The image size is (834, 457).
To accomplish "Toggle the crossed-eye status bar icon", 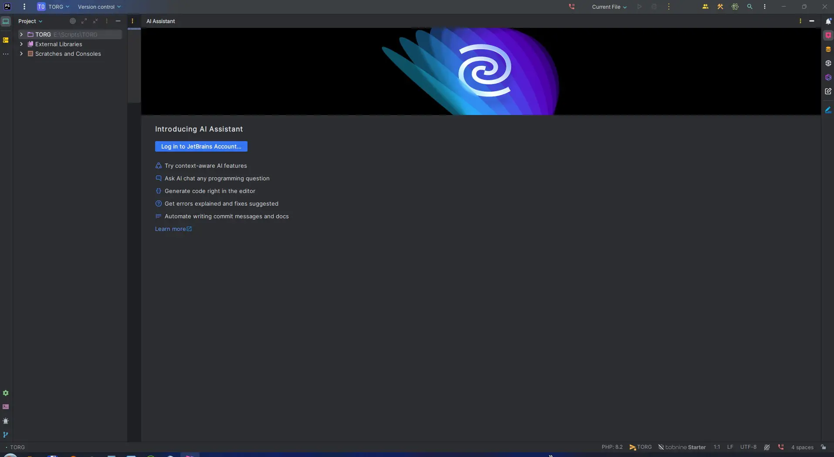I will click(767, 447).
